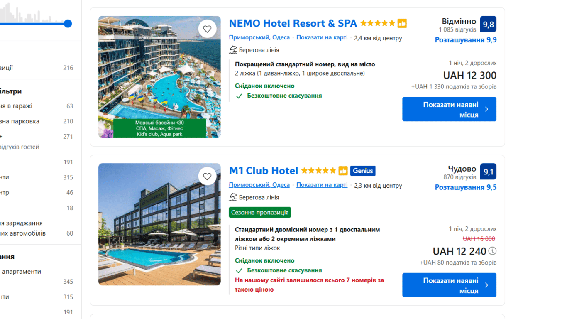Show availability for NEMO Hotel Resort & SPA
Screen dimensions: 567x319
(x=449, y=109)
